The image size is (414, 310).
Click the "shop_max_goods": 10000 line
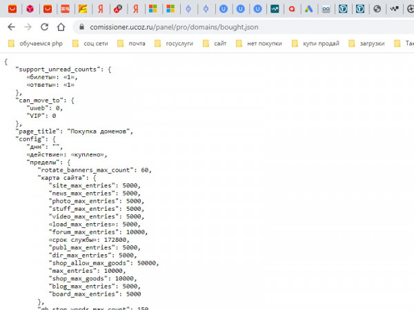pos(92,278)
